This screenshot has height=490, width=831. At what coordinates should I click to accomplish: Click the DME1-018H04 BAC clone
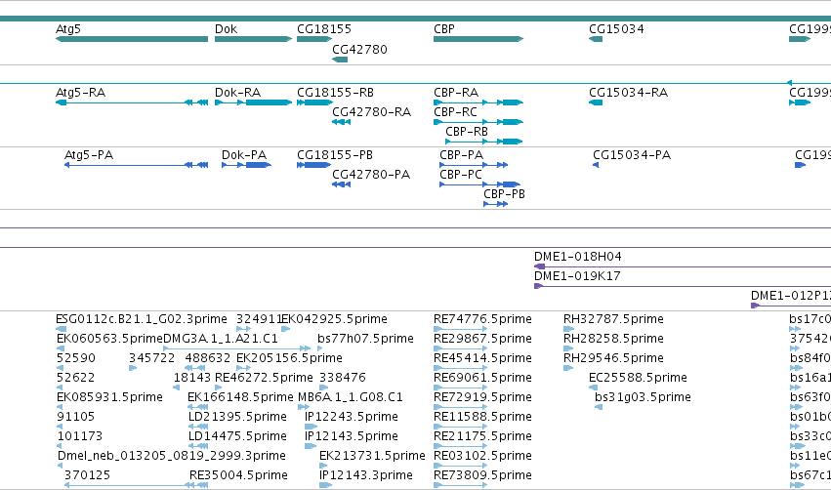pyautogui.click(x=683, y=266)
